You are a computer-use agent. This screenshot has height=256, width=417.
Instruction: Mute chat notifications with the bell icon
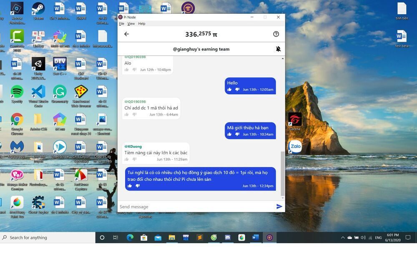(278, 49)
